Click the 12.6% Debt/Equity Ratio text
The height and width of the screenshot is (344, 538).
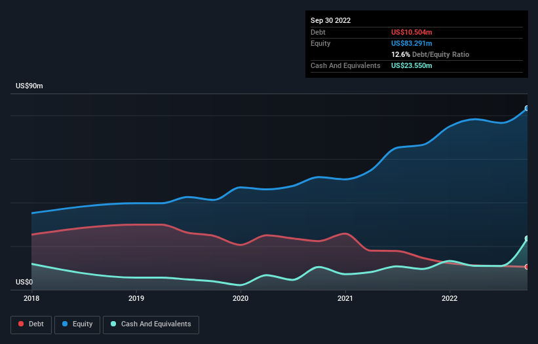coord(430,54)
